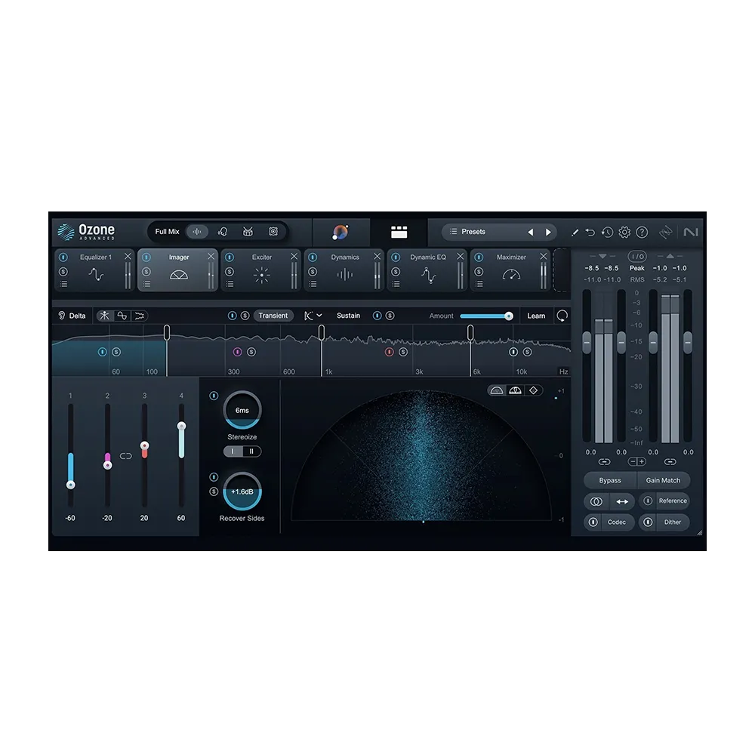Toggle the Codec power button
The width and height of the screenshot is (755, 755).
coord(593,522)
